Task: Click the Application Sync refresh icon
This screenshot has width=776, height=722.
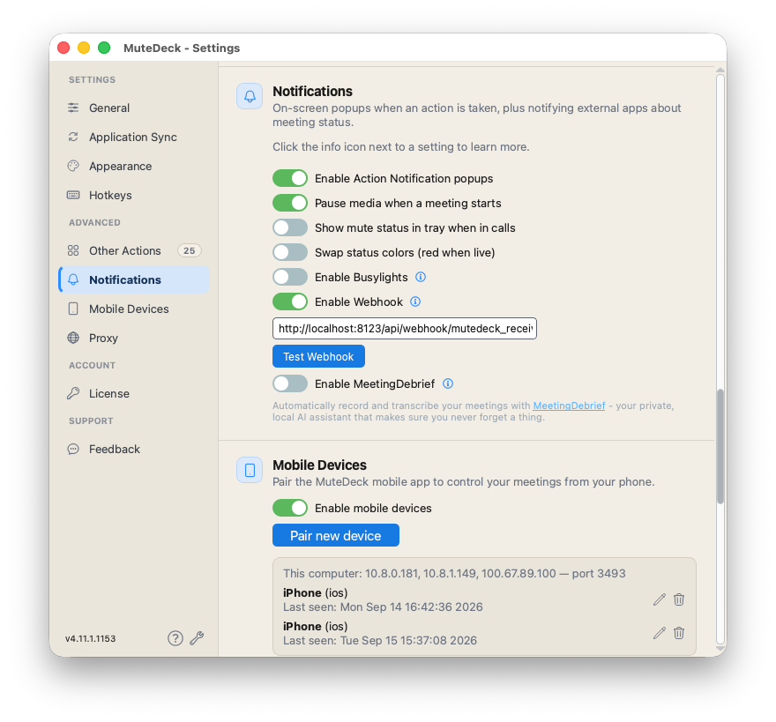Action: [x=73, y=137]
